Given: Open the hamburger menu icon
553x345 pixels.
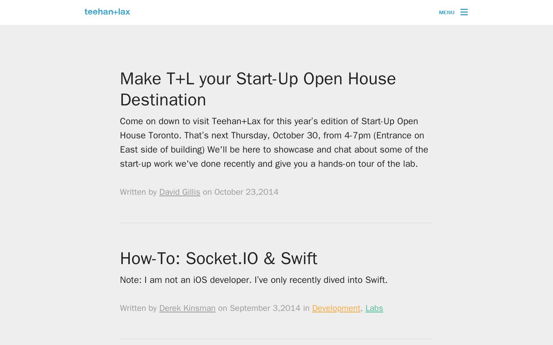Looking at the screenshot, I should [x=464, y=12].
